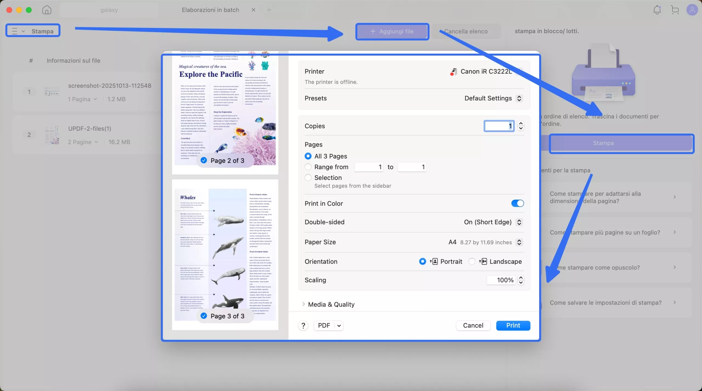Switch to Elaborazioni in batch tab

click(x=210, y=10)
